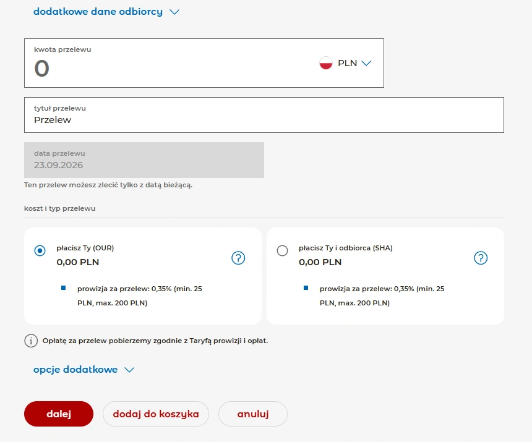Open help for 'płacisz Ty i odbiorca (SHA)'
532x442 pixels.
click(x=481, y=258)
